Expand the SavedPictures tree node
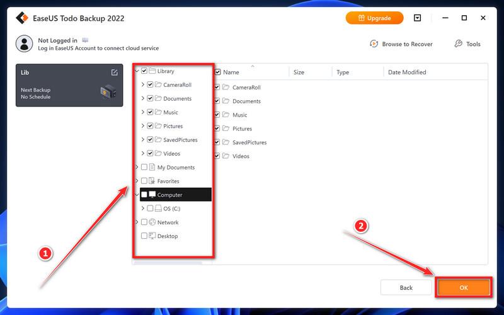The image size is (504, 315). 143,139
